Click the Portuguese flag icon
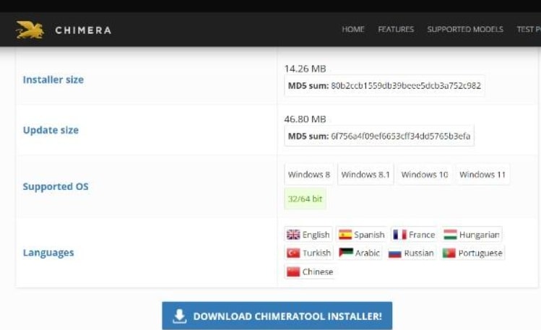Image resolution: width=541 pixels, height=330 pixels. point(449,253)
